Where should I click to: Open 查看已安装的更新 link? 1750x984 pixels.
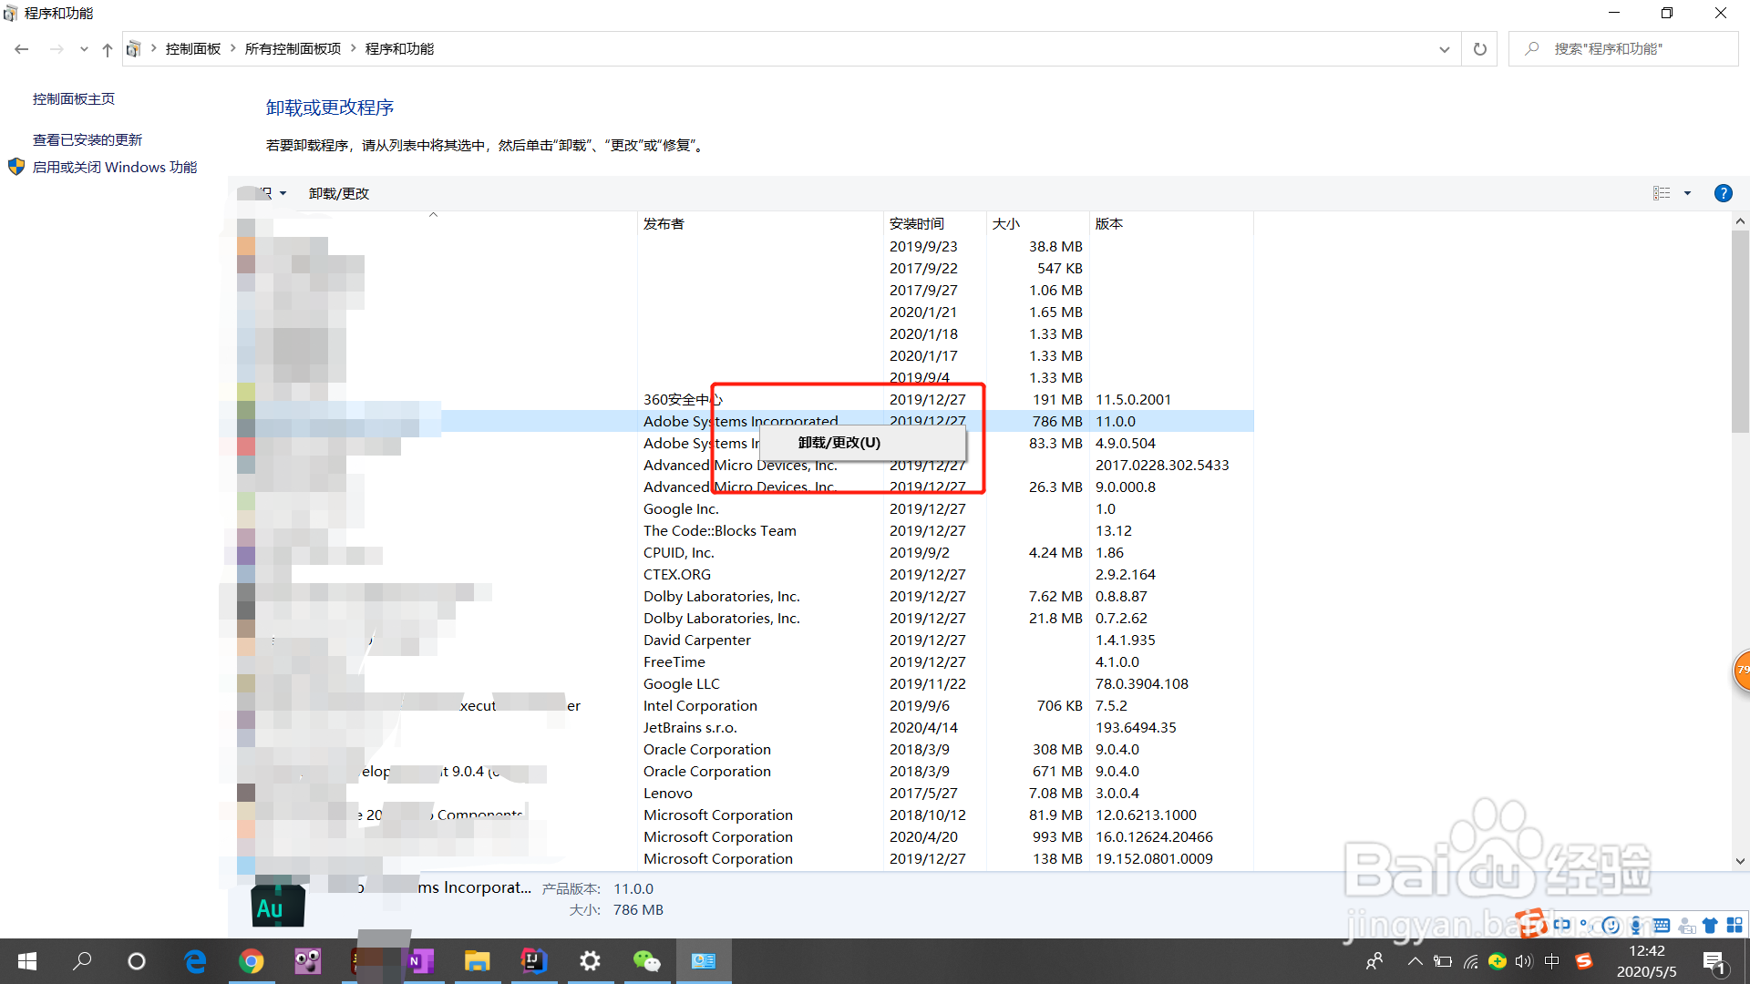pyautogui.click(x=87, y=139)
